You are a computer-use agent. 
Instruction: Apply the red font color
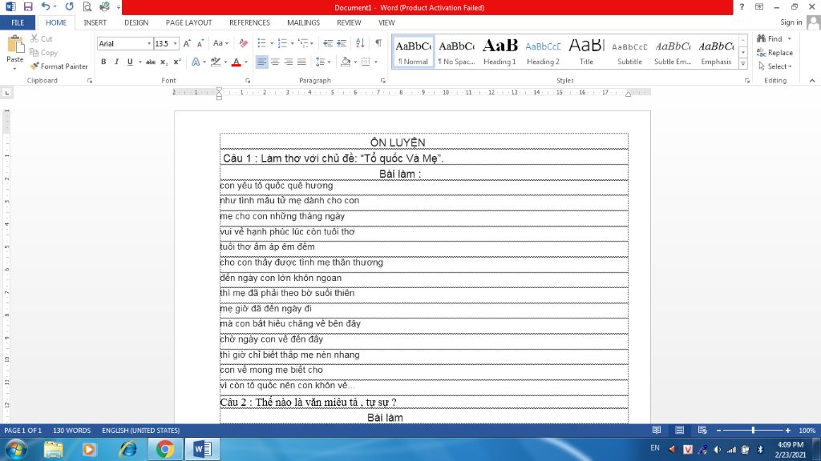click(x=237, y=62)
